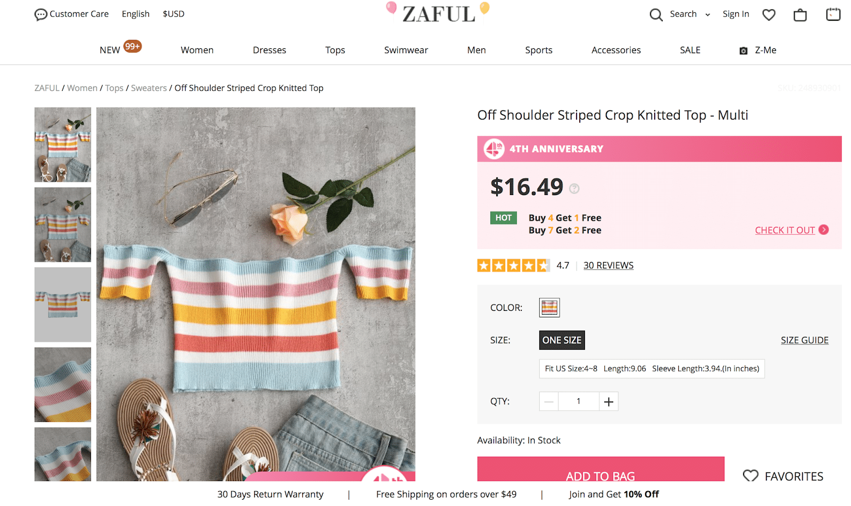Screen dimensions: 851x506
Task: Open the $USD currency selector
Action: click(x=173, y=14)
